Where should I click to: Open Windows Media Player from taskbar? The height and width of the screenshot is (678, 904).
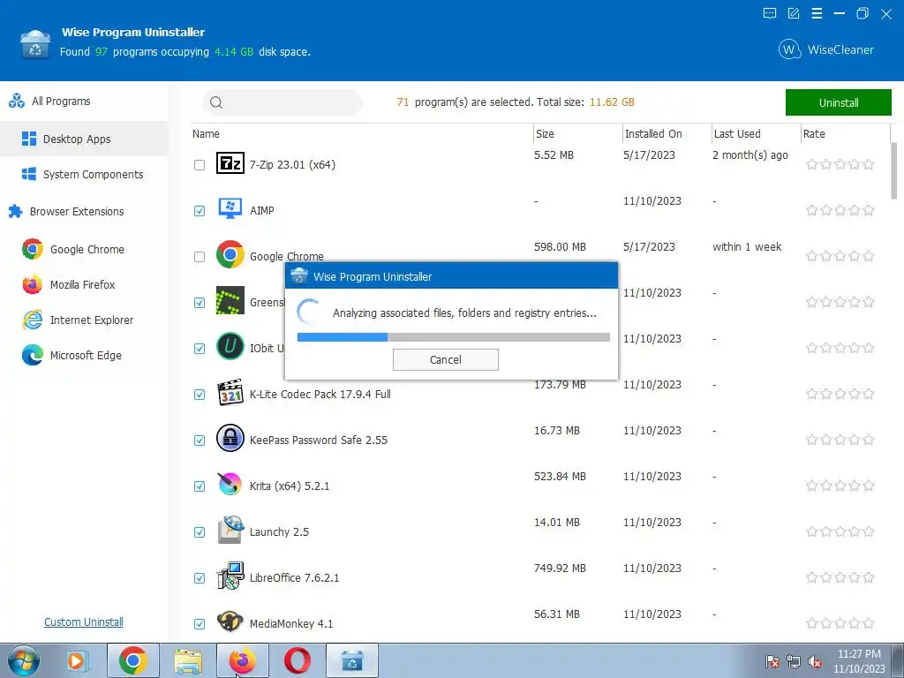point(77,660)
